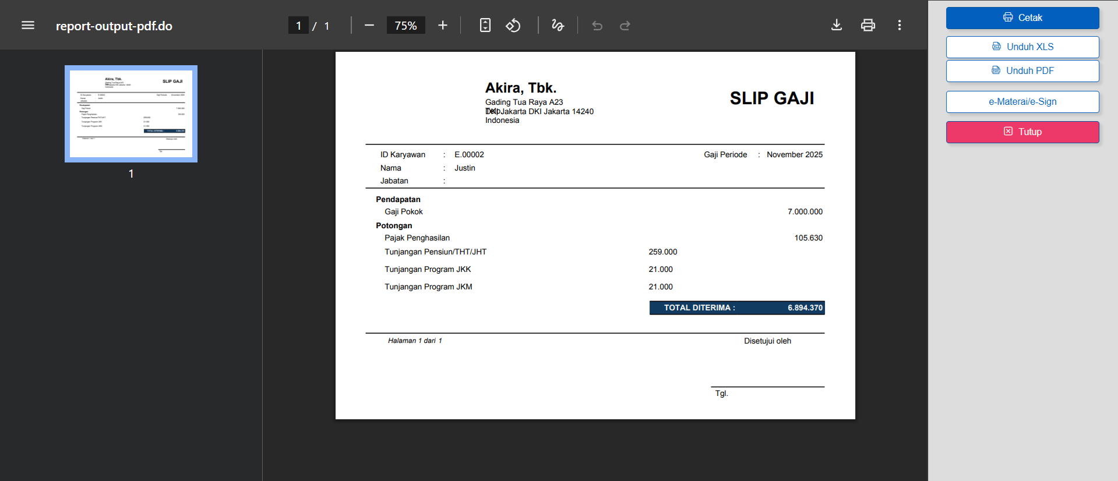Close the report with the Tutup button
The image size is (1118, 481).
tap(1022, 132)
